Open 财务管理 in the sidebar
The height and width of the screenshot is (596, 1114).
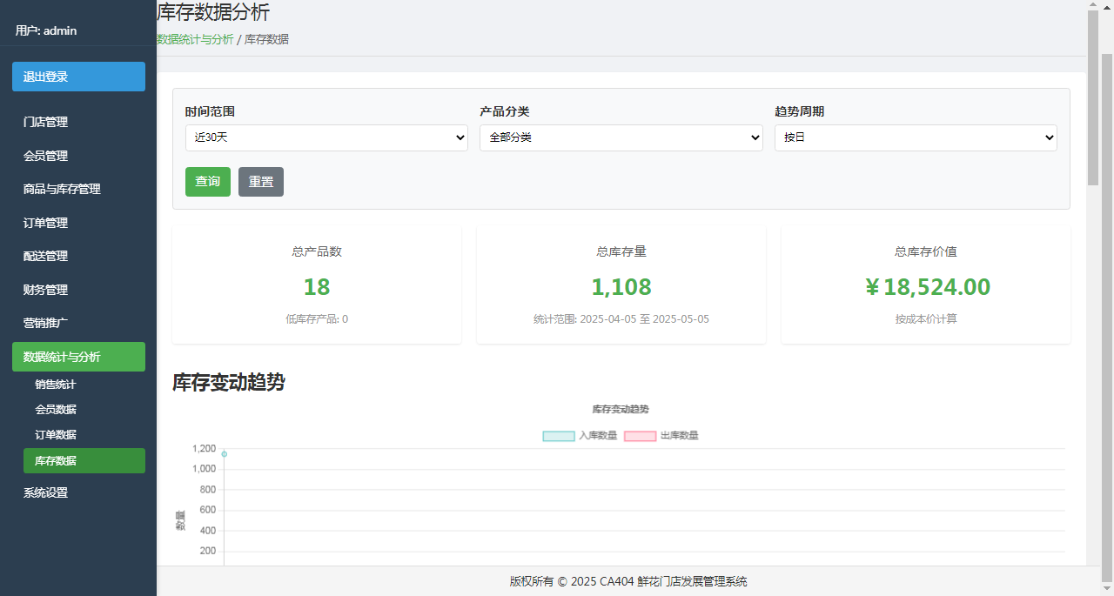coord(78,291)
